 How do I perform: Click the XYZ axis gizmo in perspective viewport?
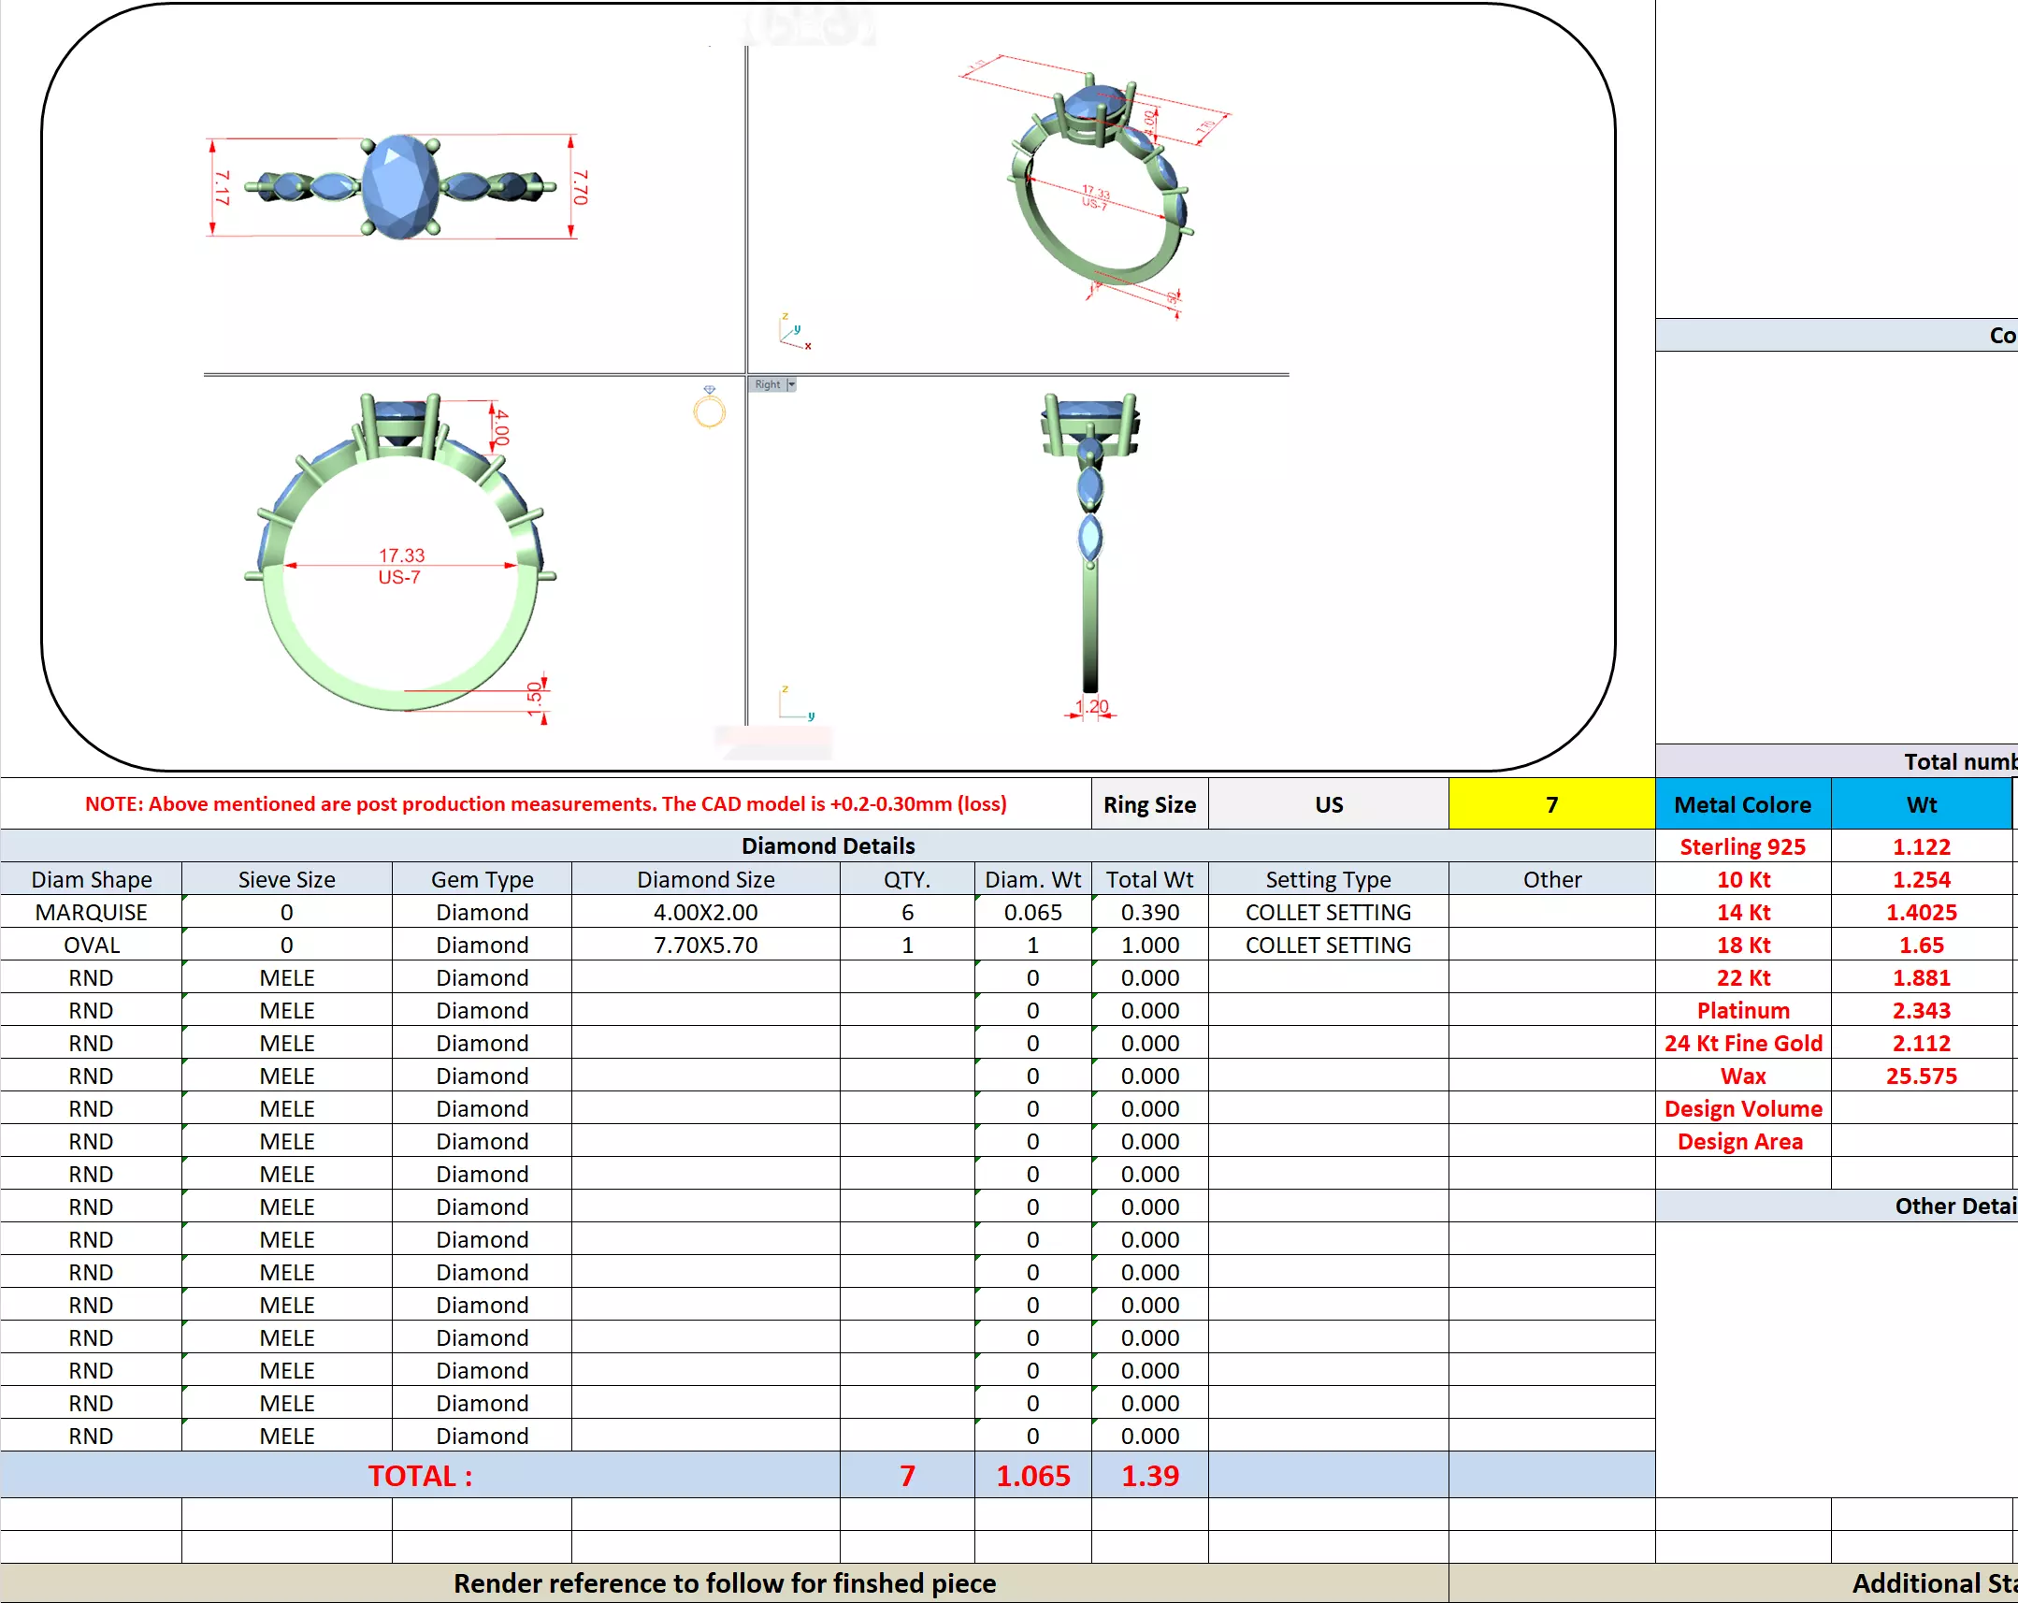(794, 332)
